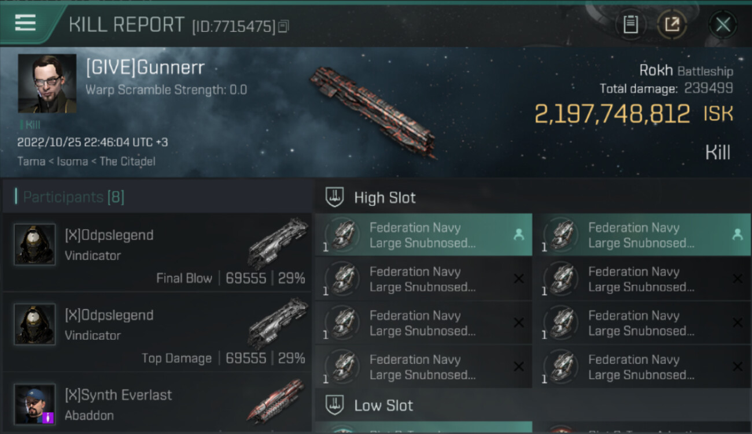This screenshot has width=752, height=434.
Task: Close the Kill Report window
Action: pos(722,24)
